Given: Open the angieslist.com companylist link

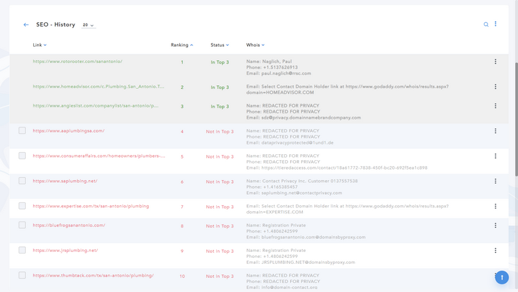Looking at the screenshot, I should (x=95, y=106).
